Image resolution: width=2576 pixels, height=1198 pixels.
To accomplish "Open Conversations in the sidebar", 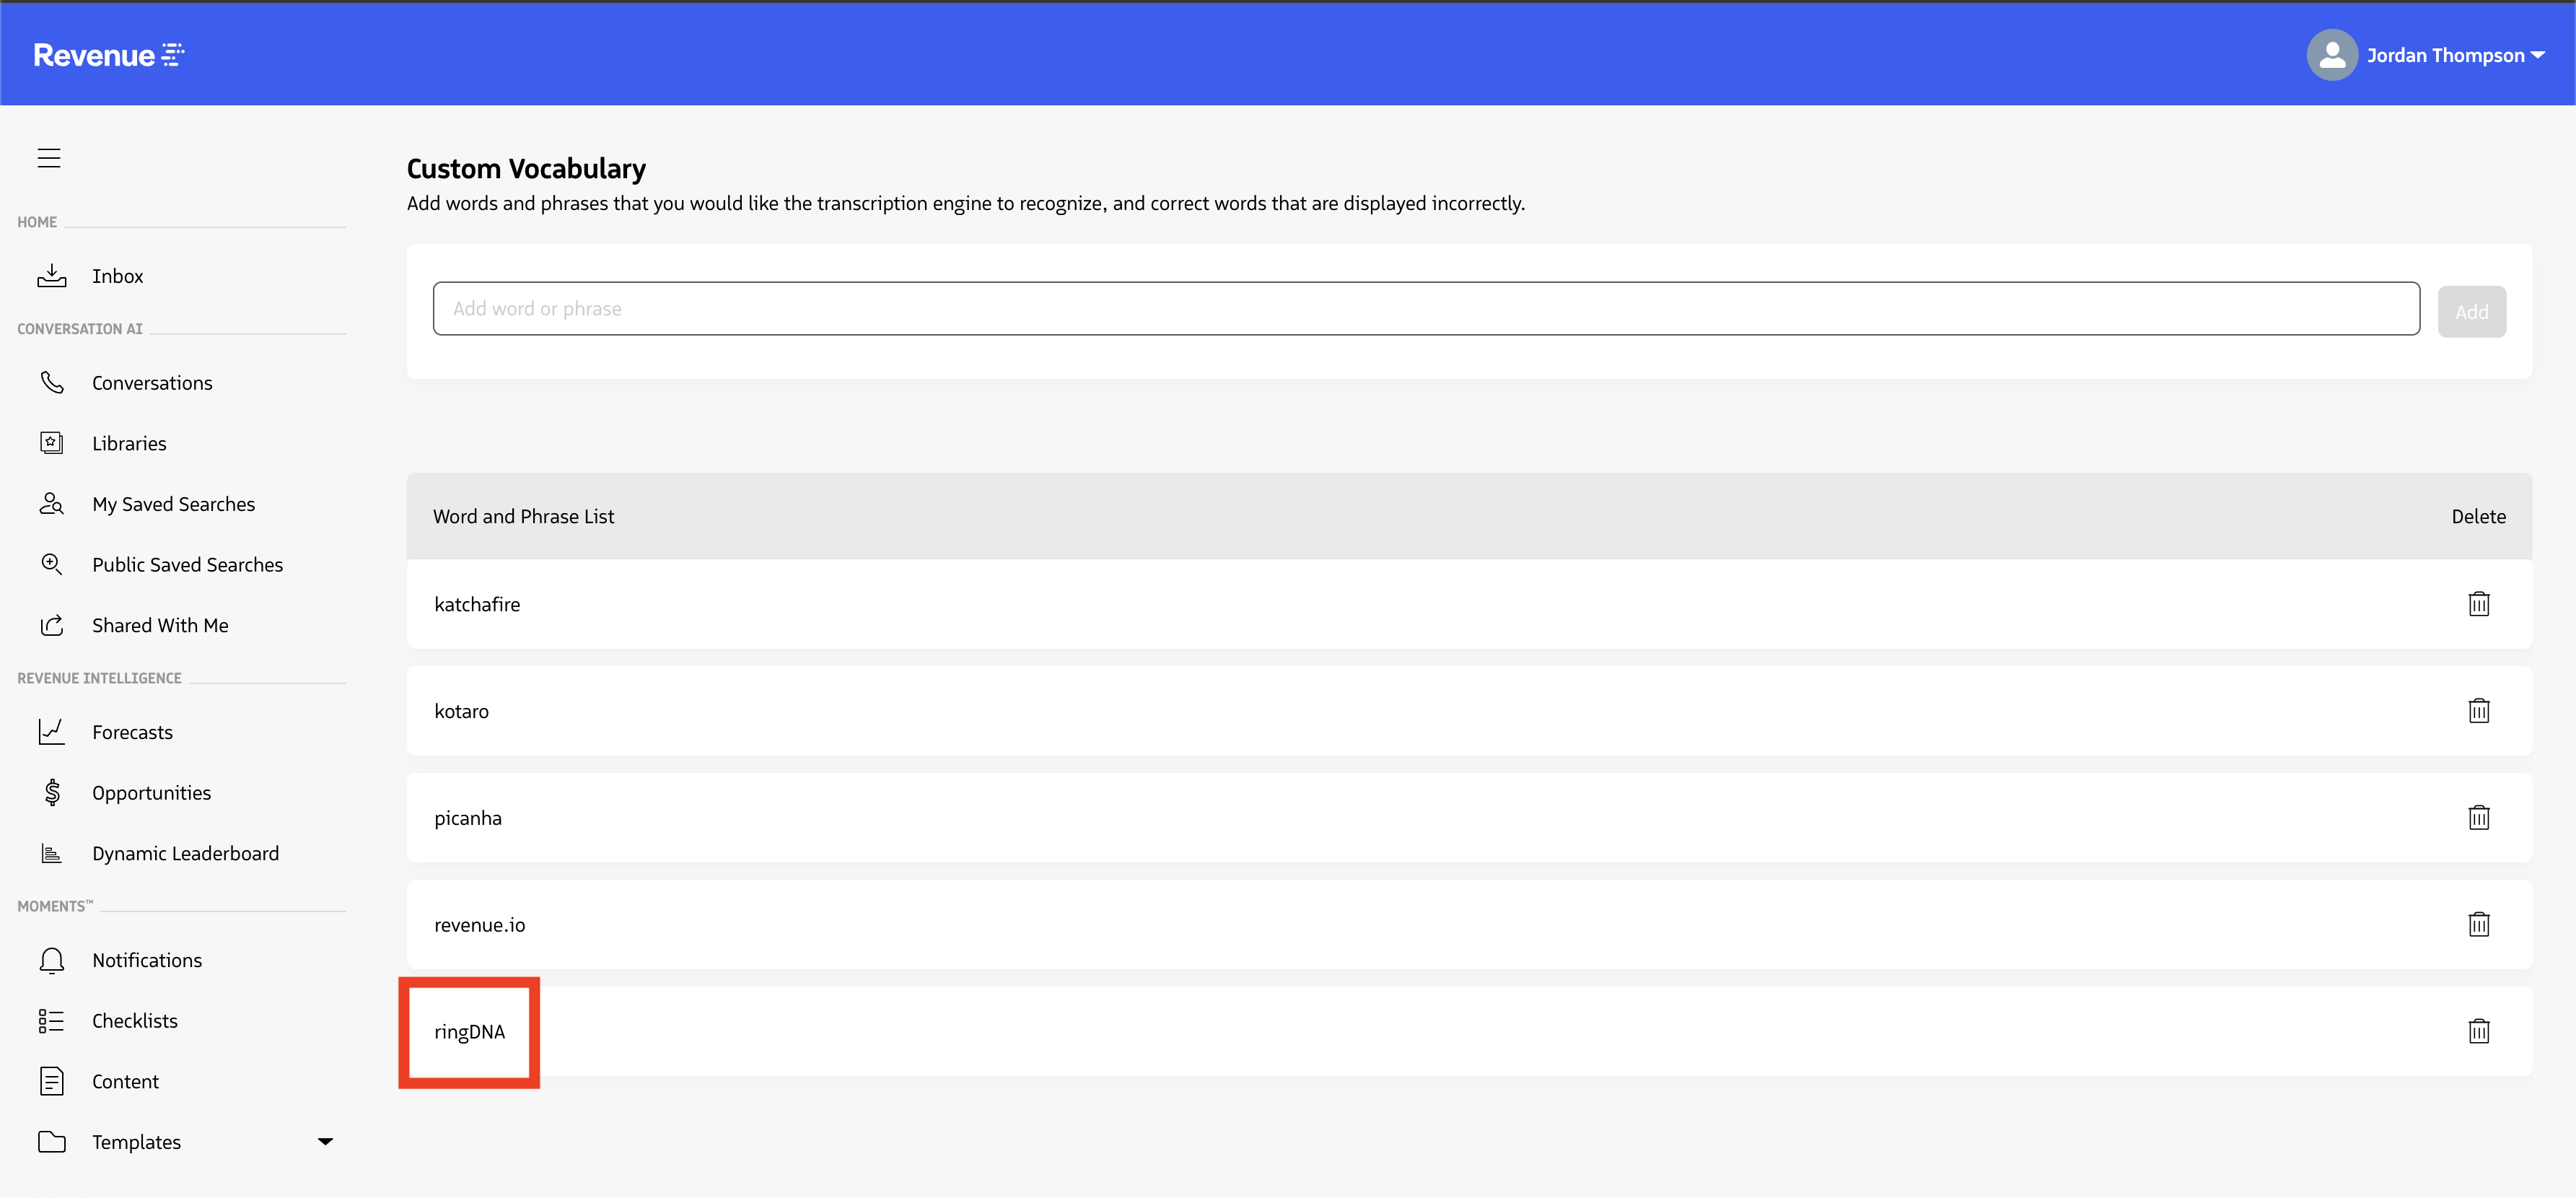I will [152, 383].
